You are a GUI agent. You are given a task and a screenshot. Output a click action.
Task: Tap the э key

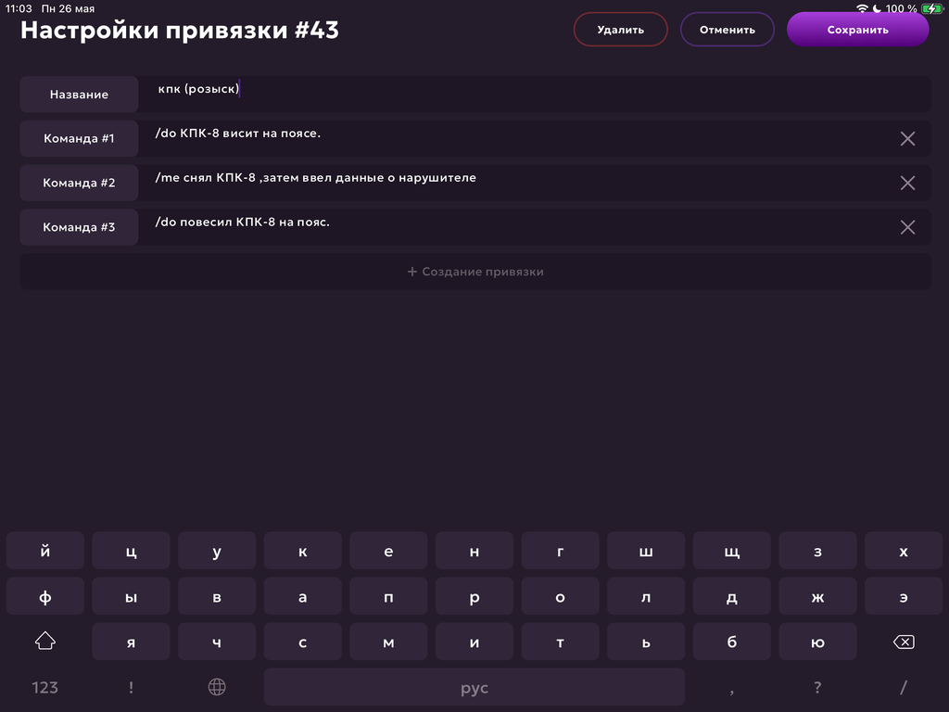click(x=904, y=597)
